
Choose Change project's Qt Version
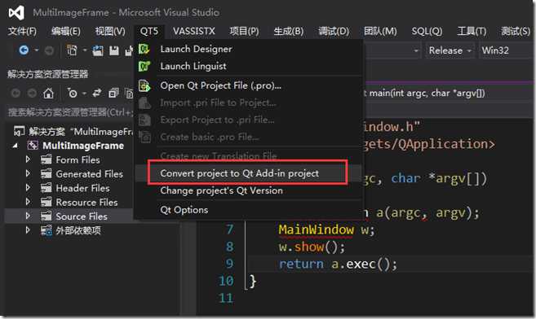pos(249,190)
